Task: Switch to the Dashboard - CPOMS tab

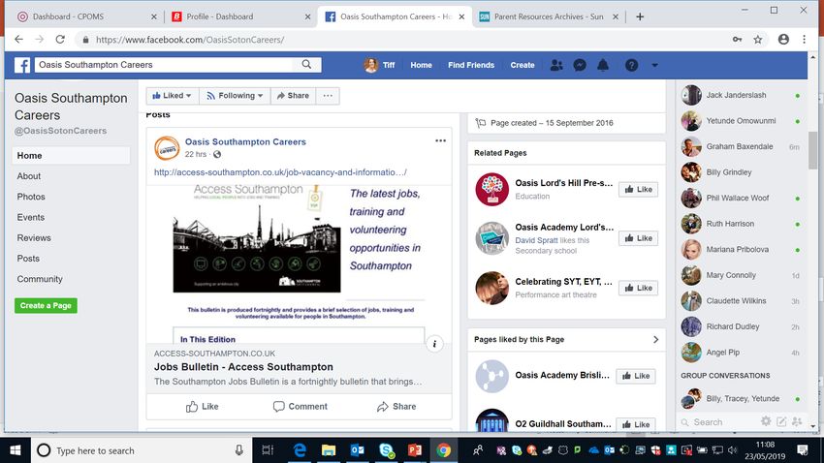Action: click(86, 16)
